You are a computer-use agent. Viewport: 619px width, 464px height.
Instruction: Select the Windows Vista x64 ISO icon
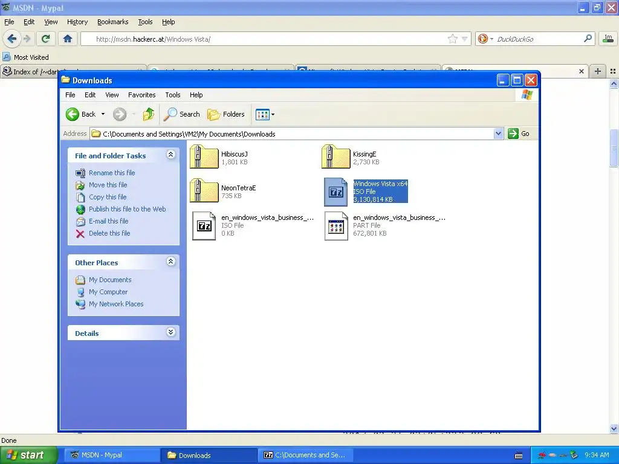click(335, 192)
